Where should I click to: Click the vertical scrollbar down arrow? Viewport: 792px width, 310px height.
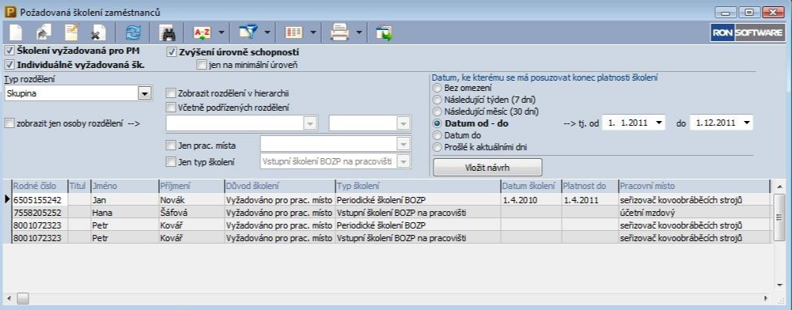(x=779, y=285)
